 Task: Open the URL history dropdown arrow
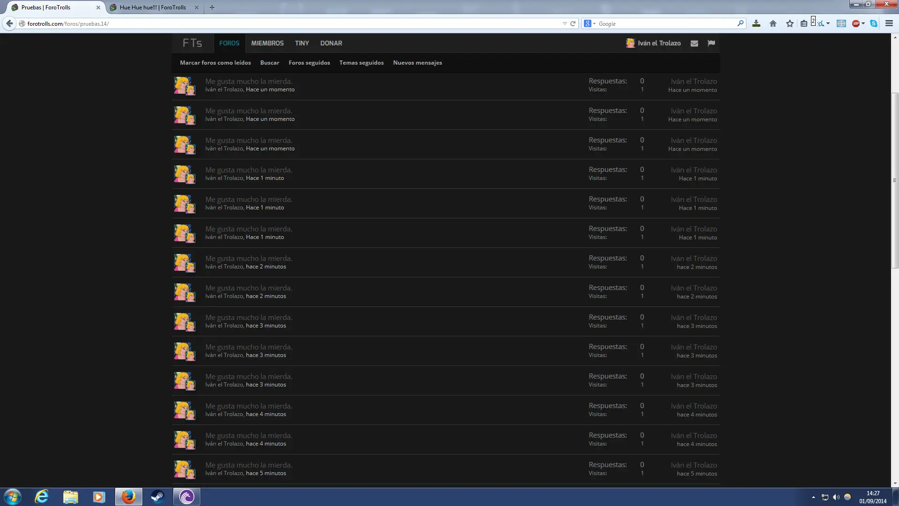tap(564, 23)
